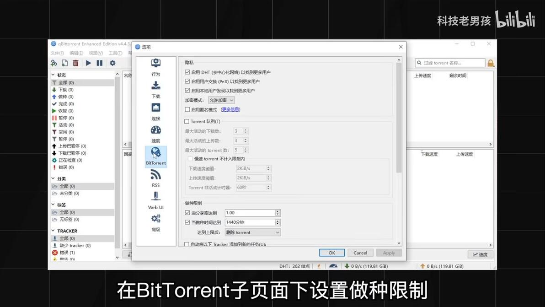This screenshot has width=545, height=307.
Task: Click the 速度 graph button at bottom right
Action: click(x=480, y=254)
